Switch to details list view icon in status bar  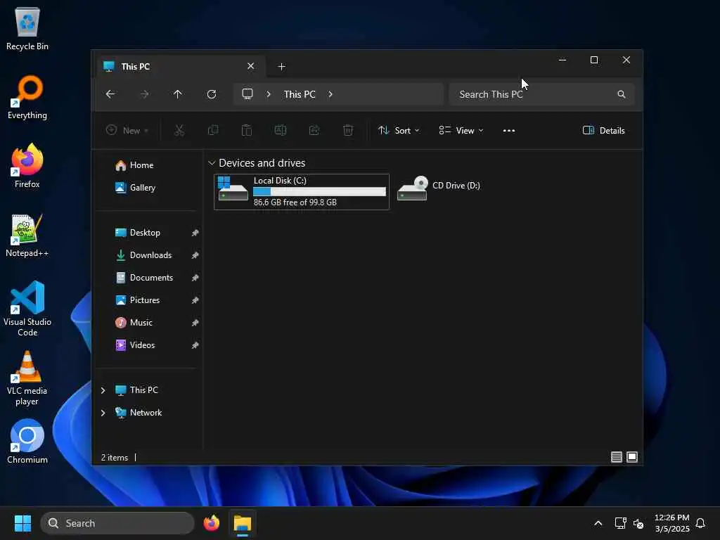pos(616,457)
